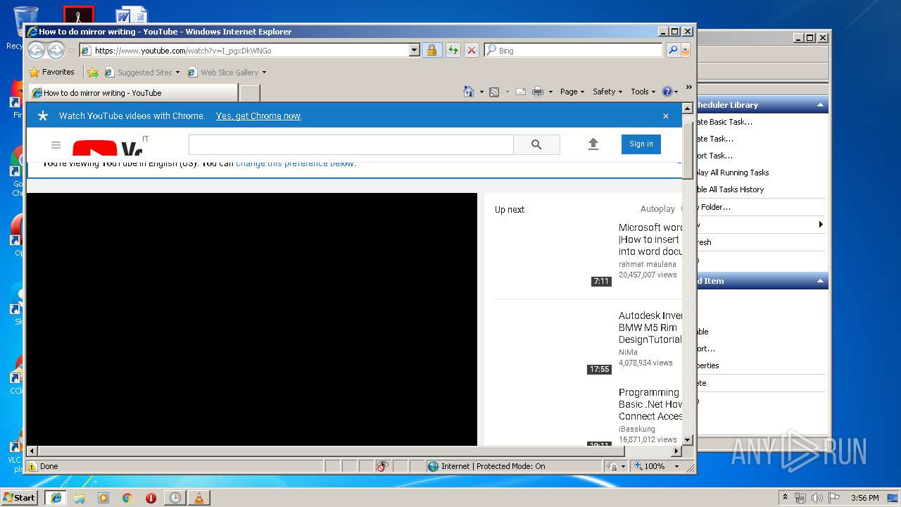Click the YouTube search field
Viewport: 901px width, 507px height.
click(x=351, y=144)
